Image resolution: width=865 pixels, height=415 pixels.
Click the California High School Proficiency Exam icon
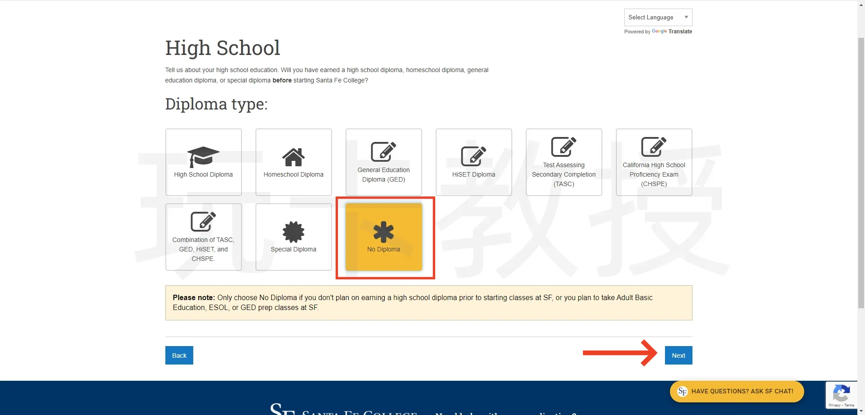click(x=654, y=147)
